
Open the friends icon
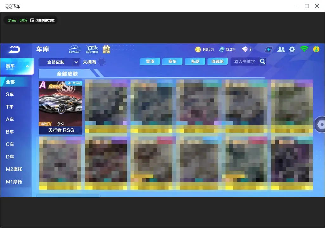coord(281,49)
